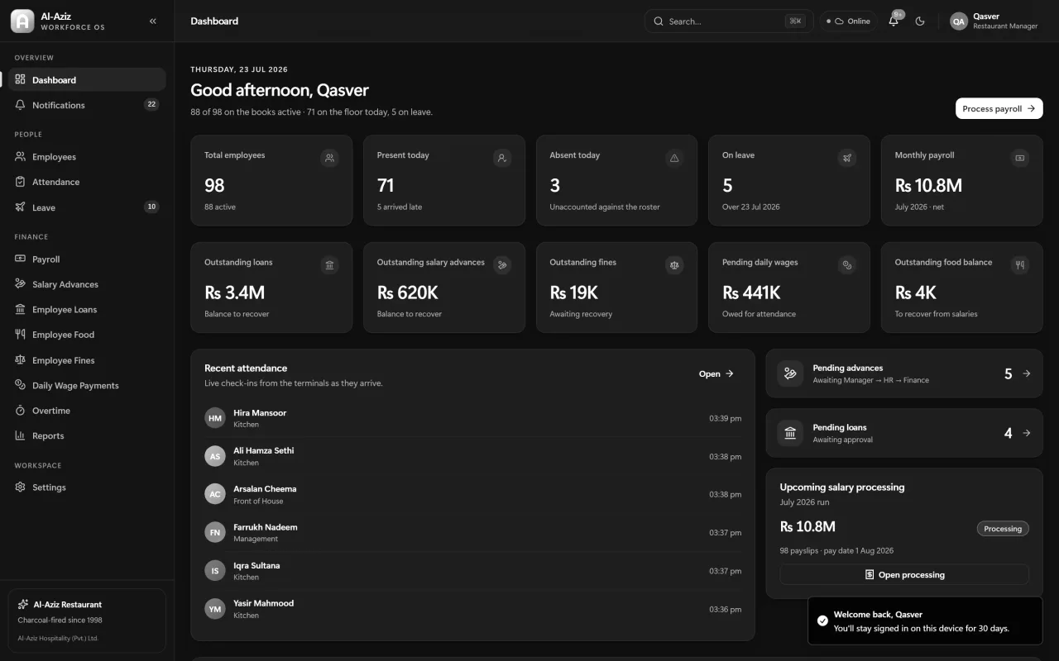The width and height of the screenshot is (1059, 661).
Task: Open Settings in the sidebar
Action: [86, 487]
